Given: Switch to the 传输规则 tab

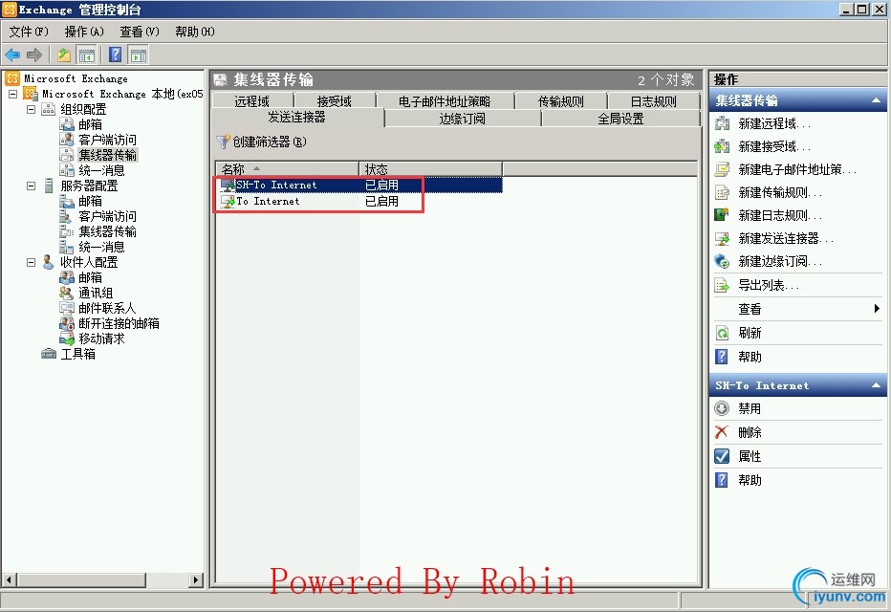Looking at the screenshot, I should pyautogui.click(x=561, y=101).
